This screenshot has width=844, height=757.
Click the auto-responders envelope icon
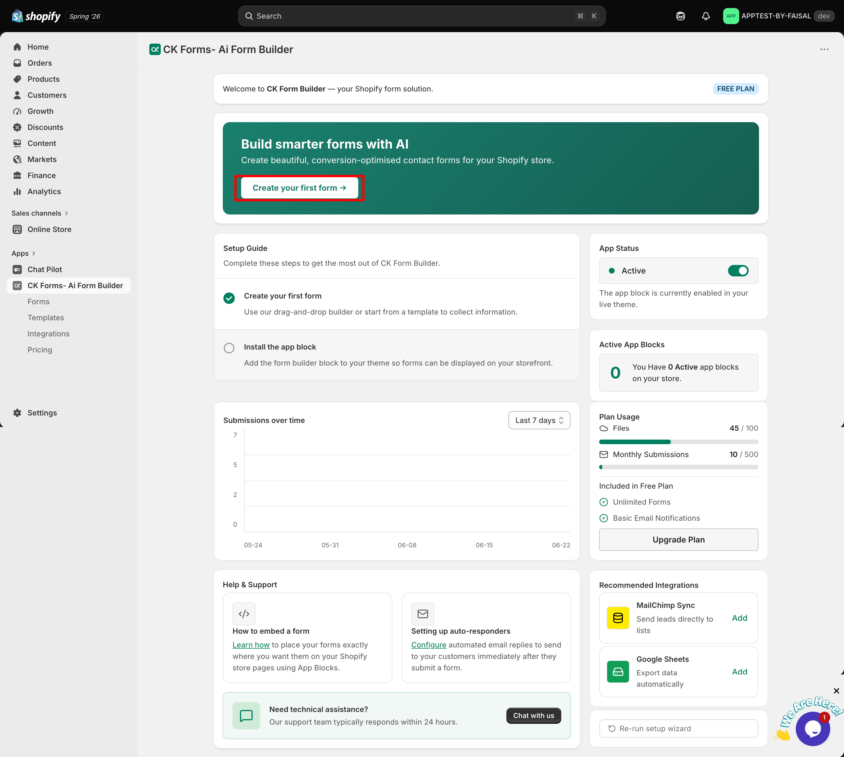(x=423, y=614)
